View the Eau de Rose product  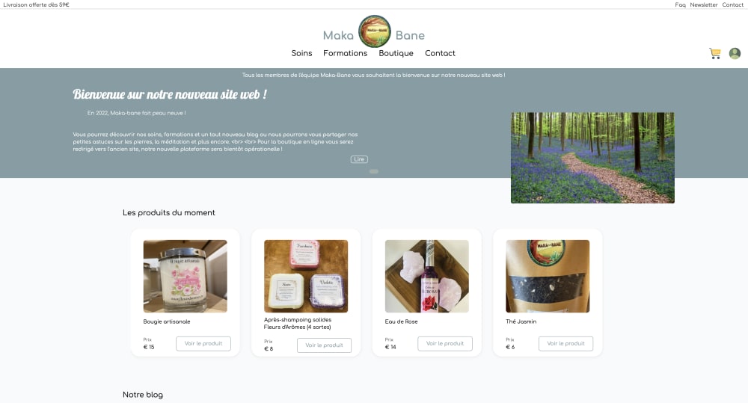click(445, 343)
